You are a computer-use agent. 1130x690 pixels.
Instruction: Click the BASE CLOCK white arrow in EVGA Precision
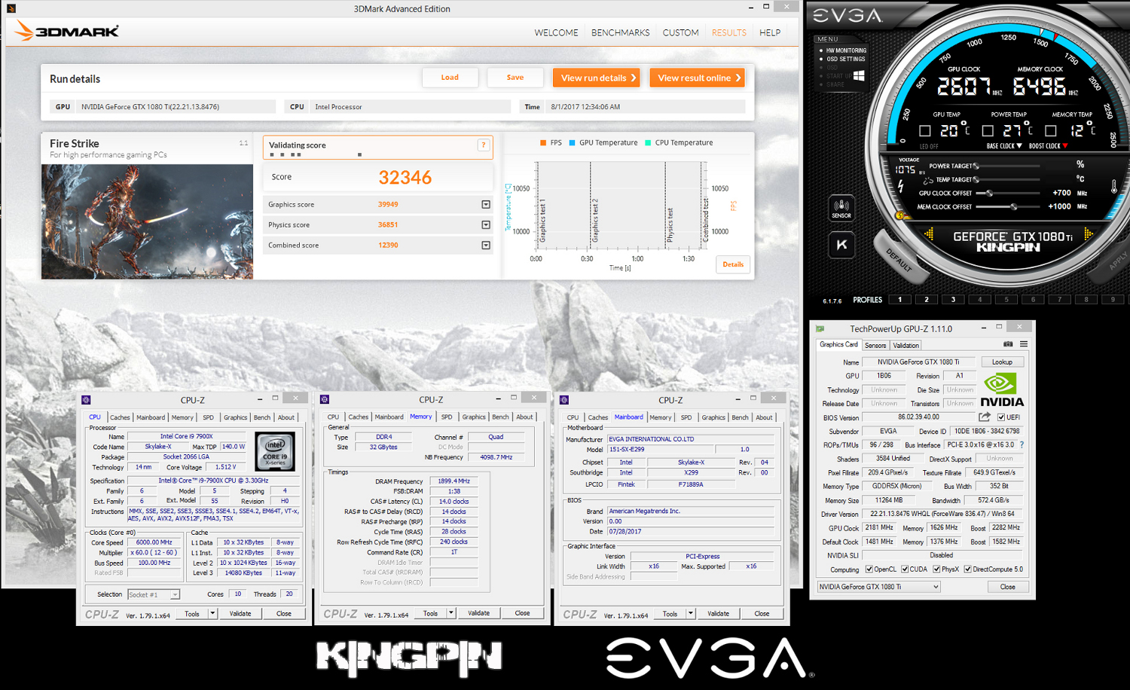click(x=1019, y=146)
